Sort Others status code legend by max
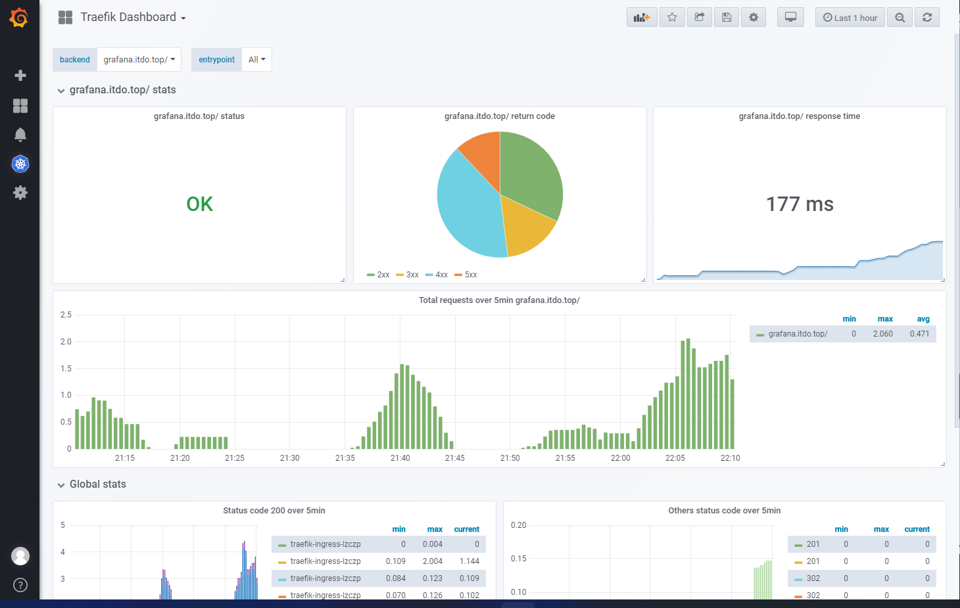Viewport: 960px width, 608px height. point(881,529)
